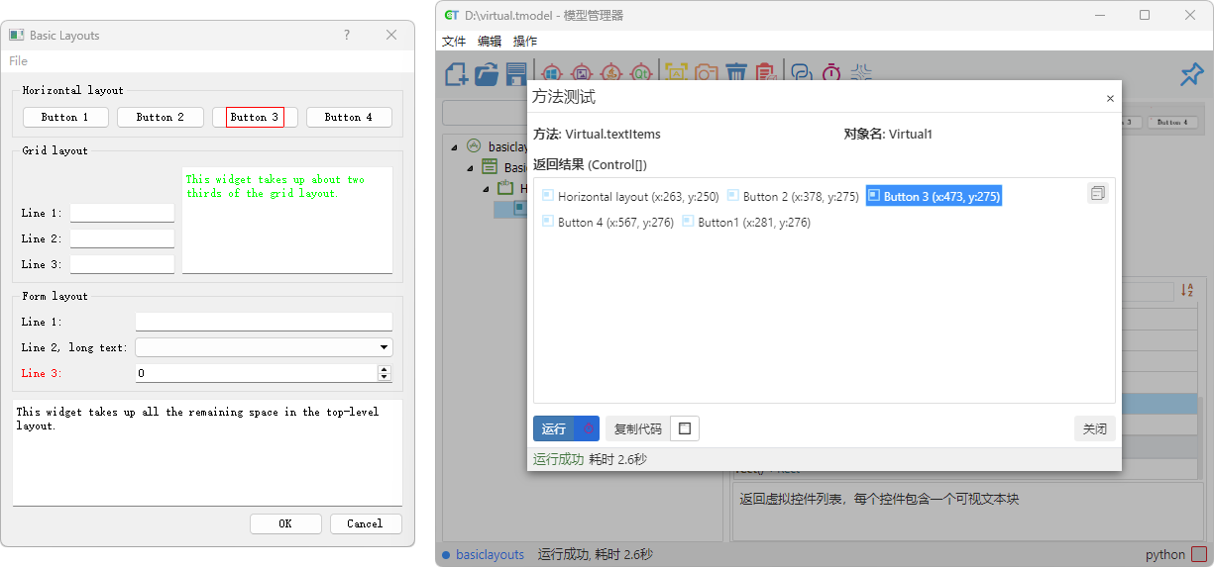Collapse the basiclayouts root tree node

click(x=455, y=146)
